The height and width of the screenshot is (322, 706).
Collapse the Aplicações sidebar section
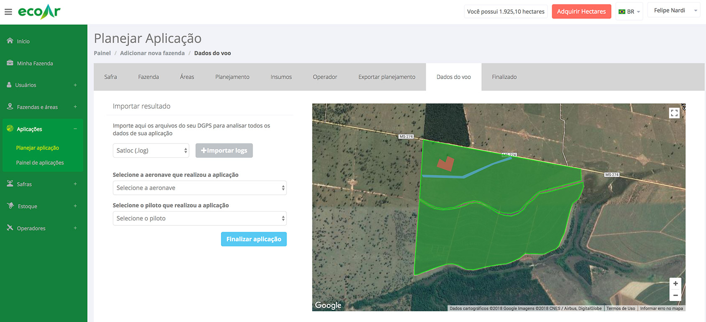[x=75, y=129]
